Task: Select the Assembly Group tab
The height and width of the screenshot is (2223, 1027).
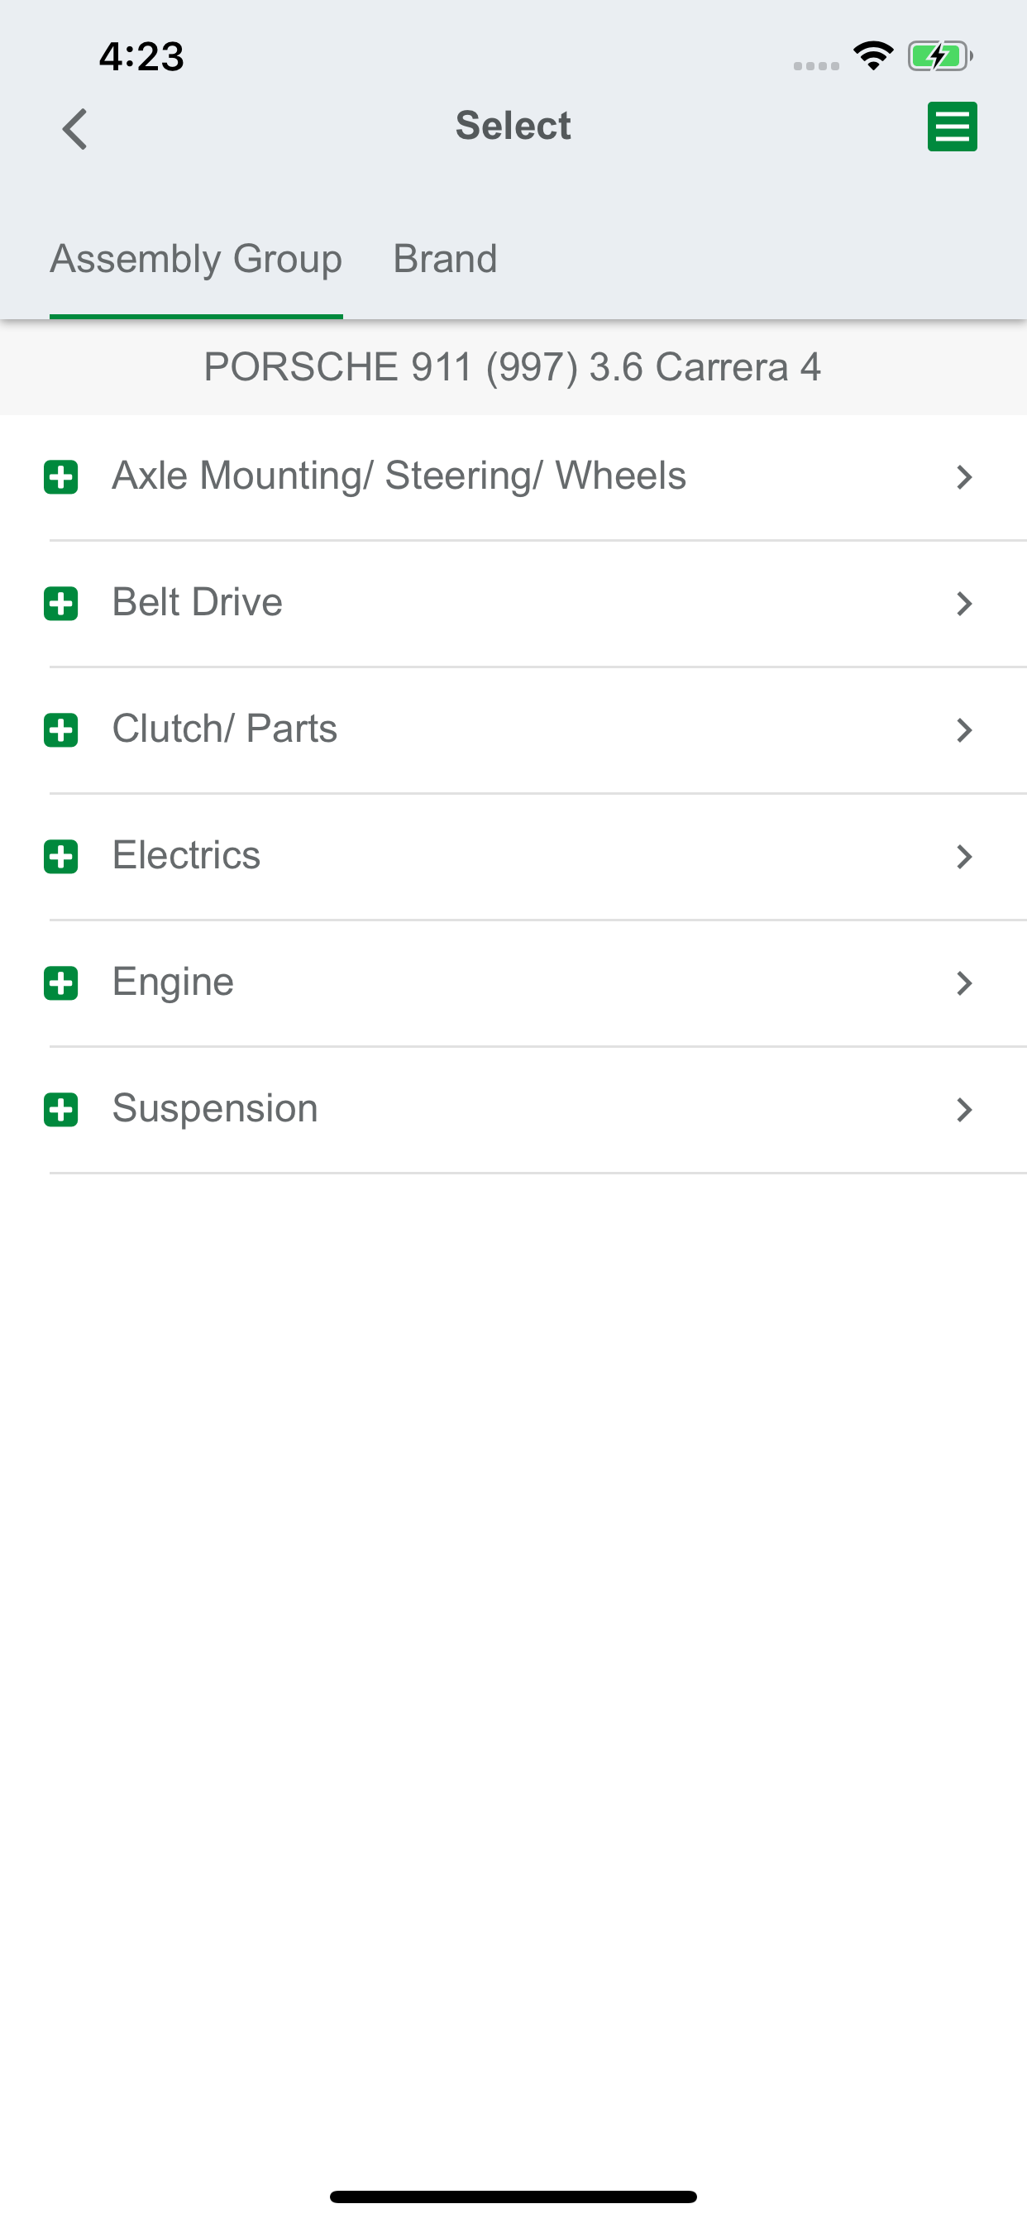Action: pos(196,259)
